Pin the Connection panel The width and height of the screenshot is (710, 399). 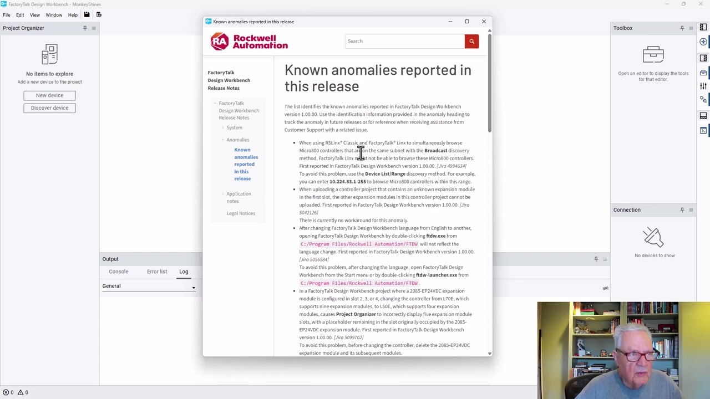click(x=682, y=210)
